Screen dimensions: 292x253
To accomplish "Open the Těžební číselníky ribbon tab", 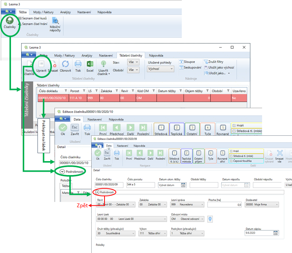I will 130,55.
